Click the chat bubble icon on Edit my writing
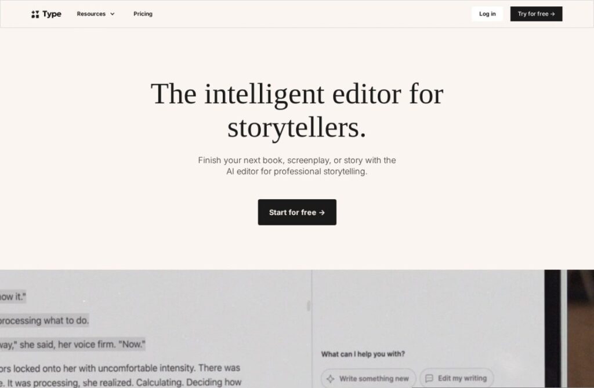Screen dimensions: 594x388 pyautogui.click(x=429, y=379)
